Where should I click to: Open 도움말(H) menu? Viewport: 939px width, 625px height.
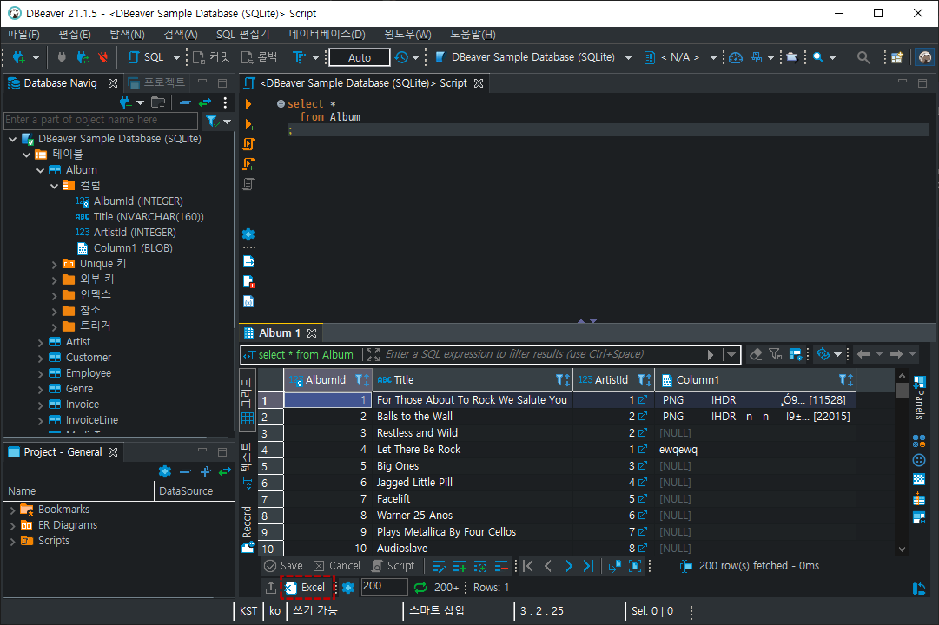[x=473, y=35]
